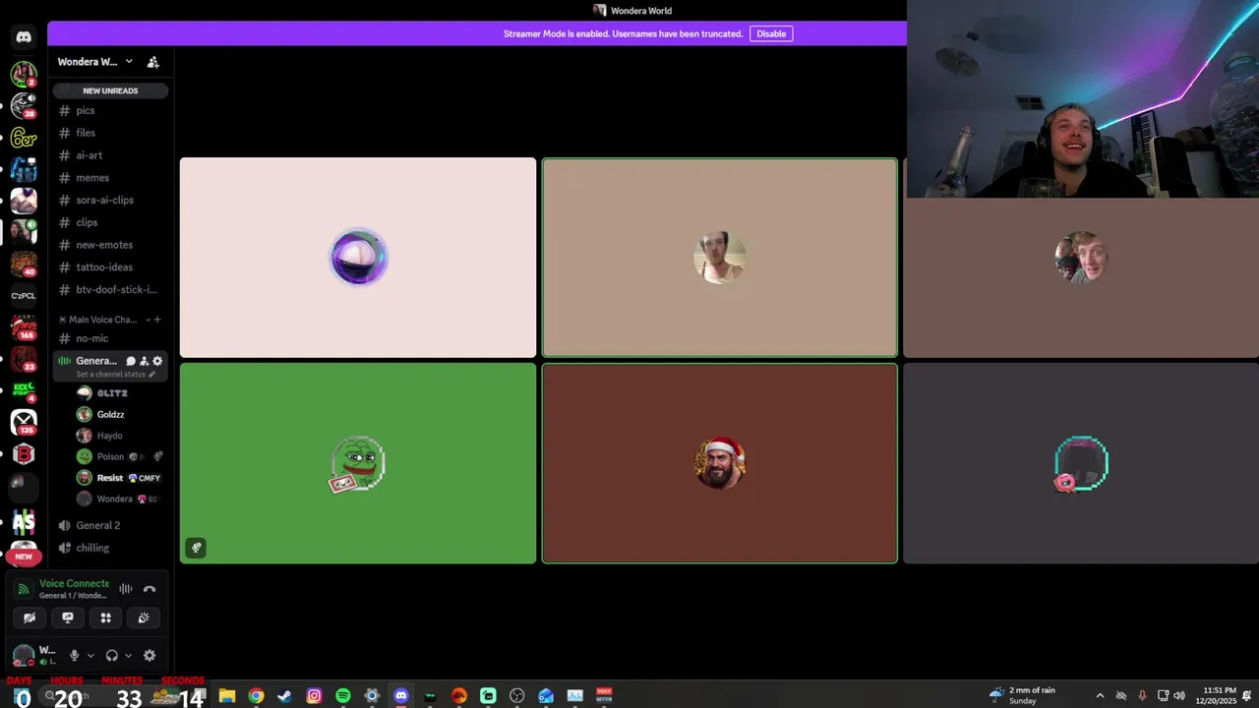Open chat icon on General voice channel

(x=131, y=361)
